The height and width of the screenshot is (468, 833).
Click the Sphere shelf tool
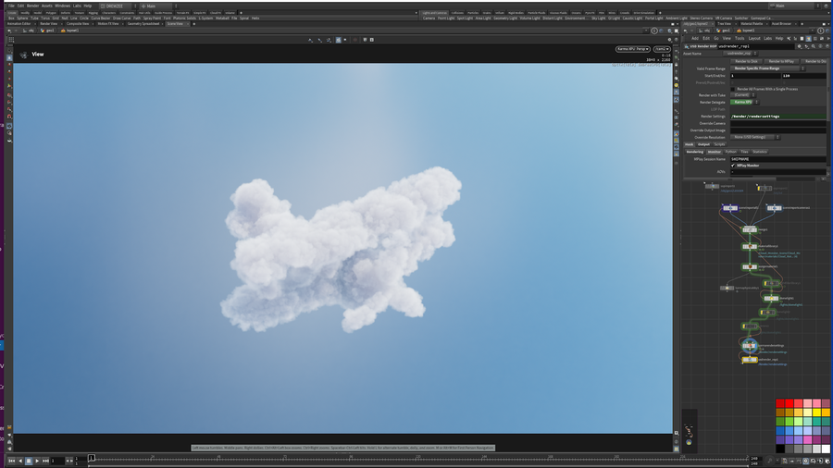tap(22, 18)
